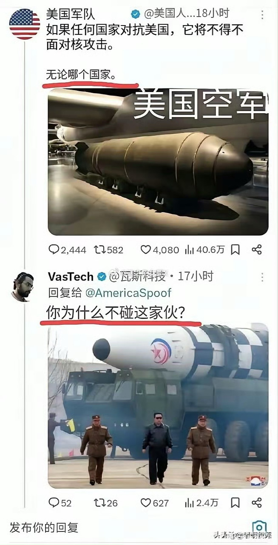Open the three-dot more menu on first tweet
Viewport: 278px width, 545px height.
point(262,15)
